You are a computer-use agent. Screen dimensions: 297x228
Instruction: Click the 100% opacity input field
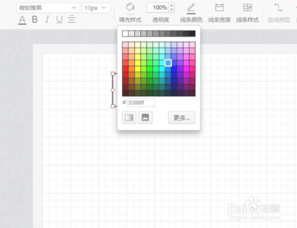158,8
